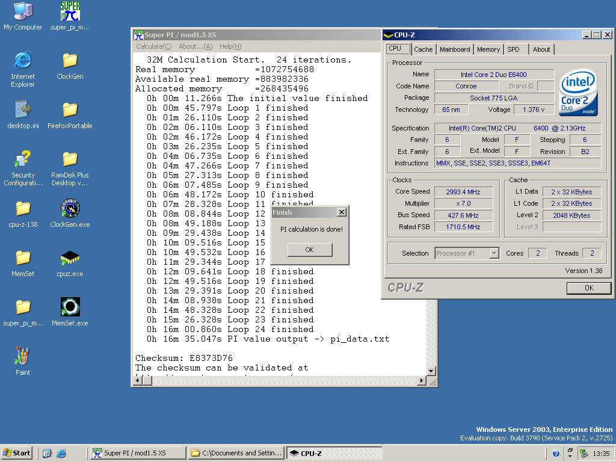The height and width of the screenshot is (462, 616).
Task: Close the Finish dialog with X
Action: [342, 212]
